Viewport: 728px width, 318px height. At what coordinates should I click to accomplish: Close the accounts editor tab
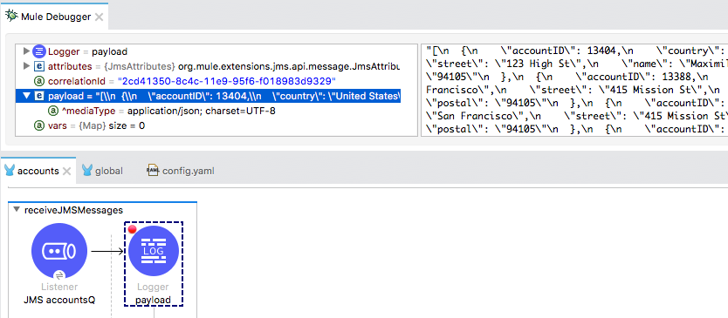pyautogui.click(x=66, y=171)
